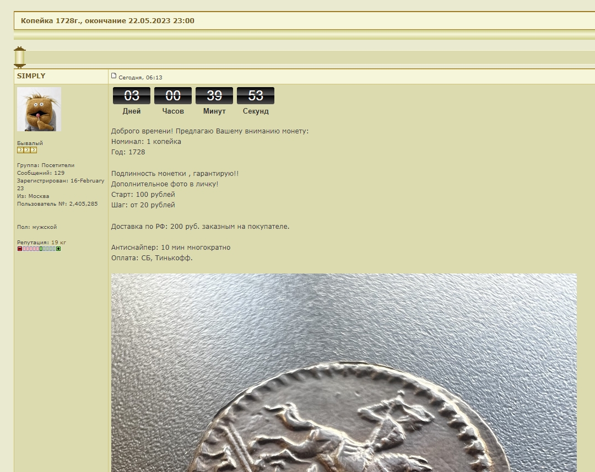Click the minutes counter showing 39
This screenshot has height=472, width=595.
click(214, 96)
